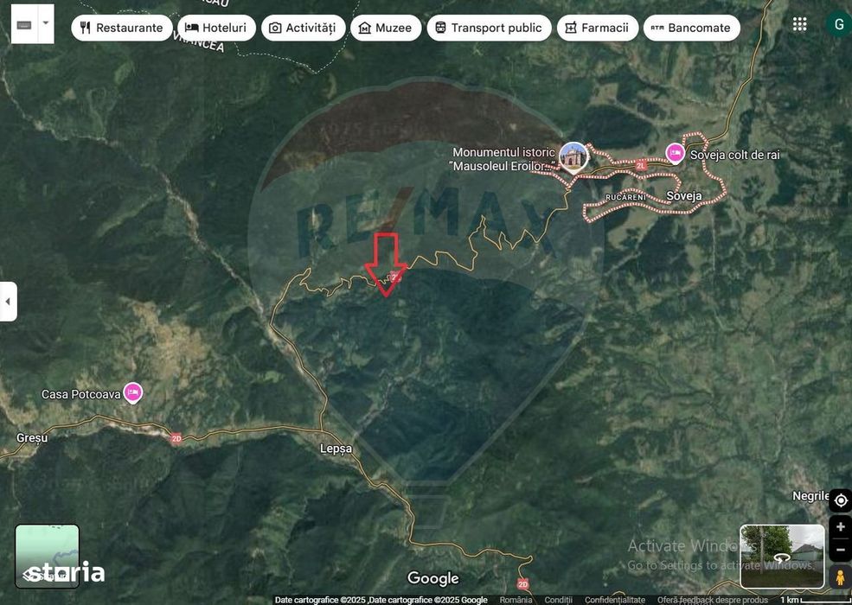Filter map by Restaurante
Screen dimensions: 852x605
122,28
